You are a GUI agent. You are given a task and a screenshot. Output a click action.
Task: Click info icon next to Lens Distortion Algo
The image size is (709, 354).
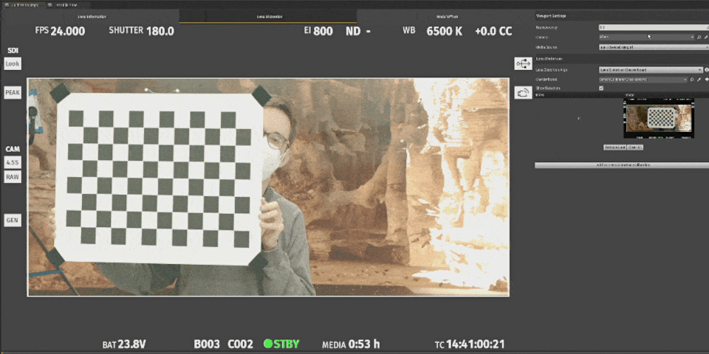[x=706, y=69]
